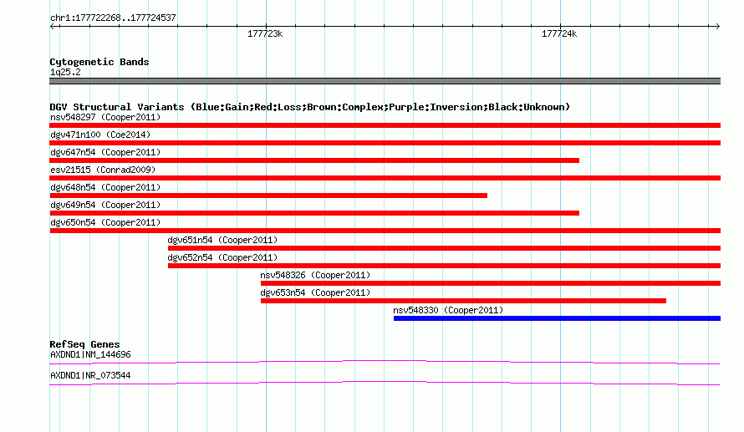Click the dgv651n54 (Cooper2011) label
The height and width of the screenshot is (432, 744).
click(222, 240)
